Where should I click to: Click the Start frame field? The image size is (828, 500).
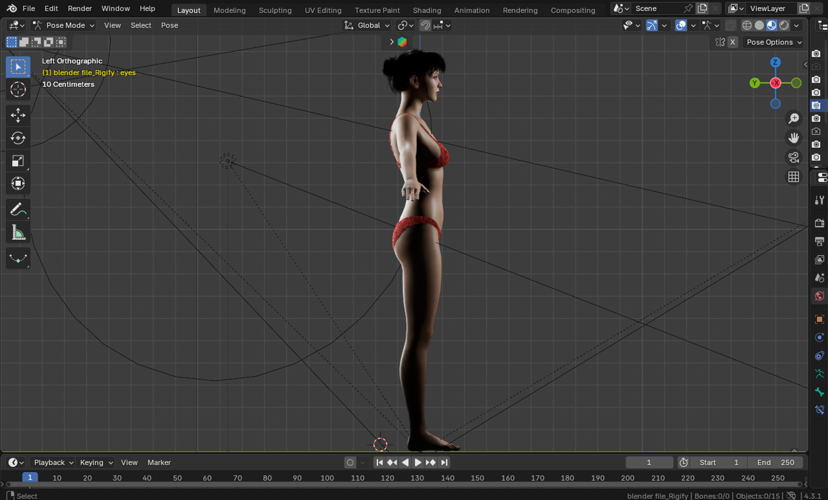tap(720, 462)
